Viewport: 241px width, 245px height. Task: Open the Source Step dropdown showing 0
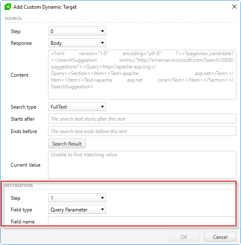pos(77,31)
